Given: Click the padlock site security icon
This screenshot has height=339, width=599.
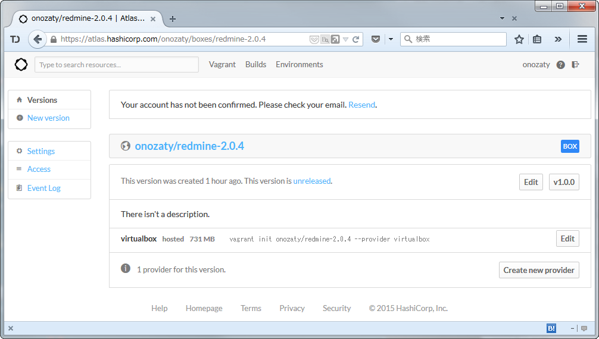Looking at the screenshot, I should [54, 39].
